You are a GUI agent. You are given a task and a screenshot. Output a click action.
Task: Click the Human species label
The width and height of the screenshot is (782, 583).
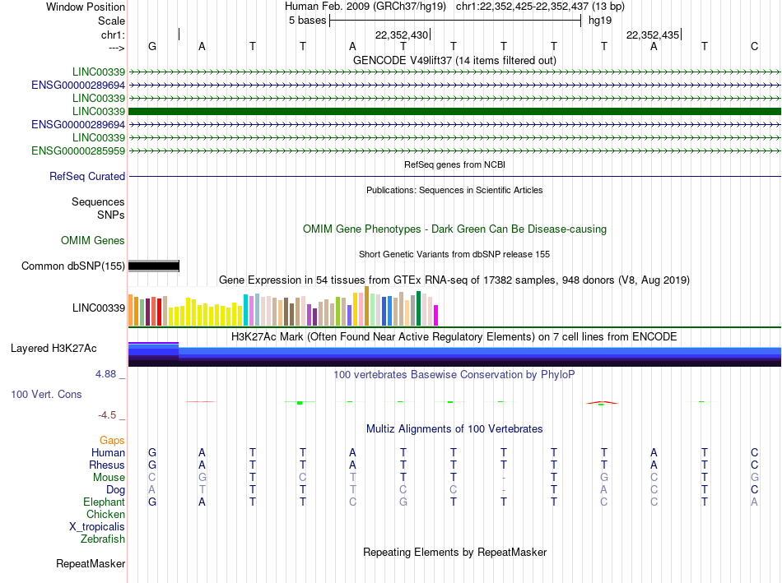coord(108,452)
